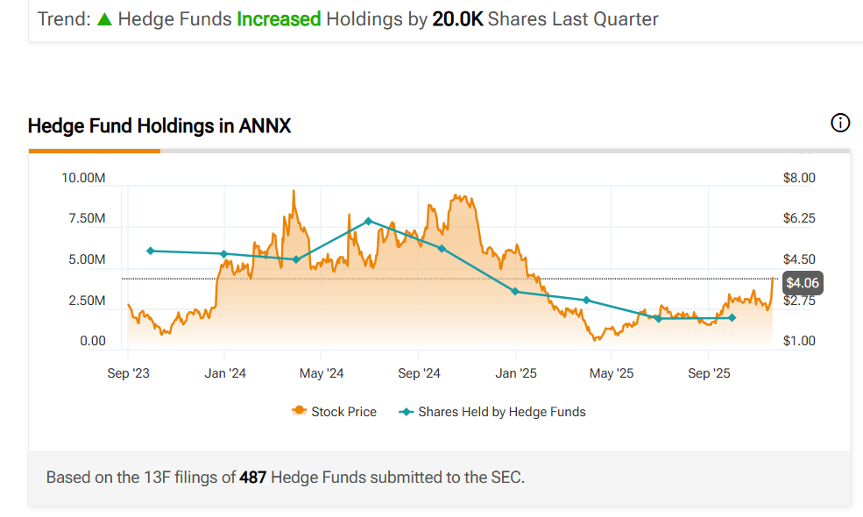
Task: Click the 487 hedge funds count
Action: [253, 478]
